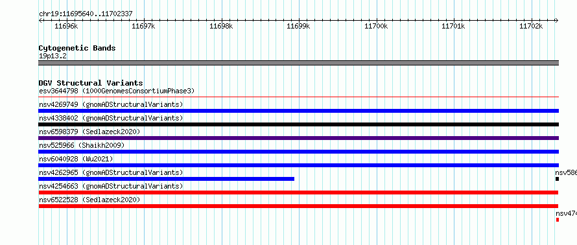Click the nsv6598379 purple variant bar
Image resolution: width=577 pixels, height=245 pixels.
click(x=299, y=138)
